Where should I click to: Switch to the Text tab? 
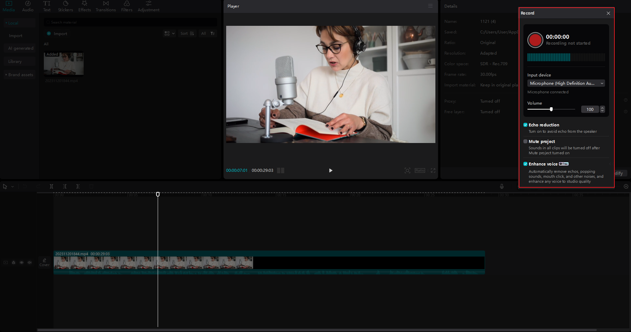(46, 6)
